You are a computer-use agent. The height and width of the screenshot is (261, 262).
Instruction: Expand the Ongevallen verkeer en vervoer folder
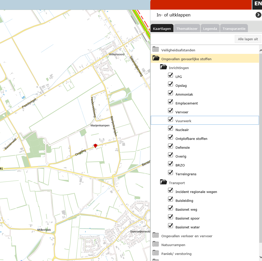pyautogui.click(x=156, y=235)
